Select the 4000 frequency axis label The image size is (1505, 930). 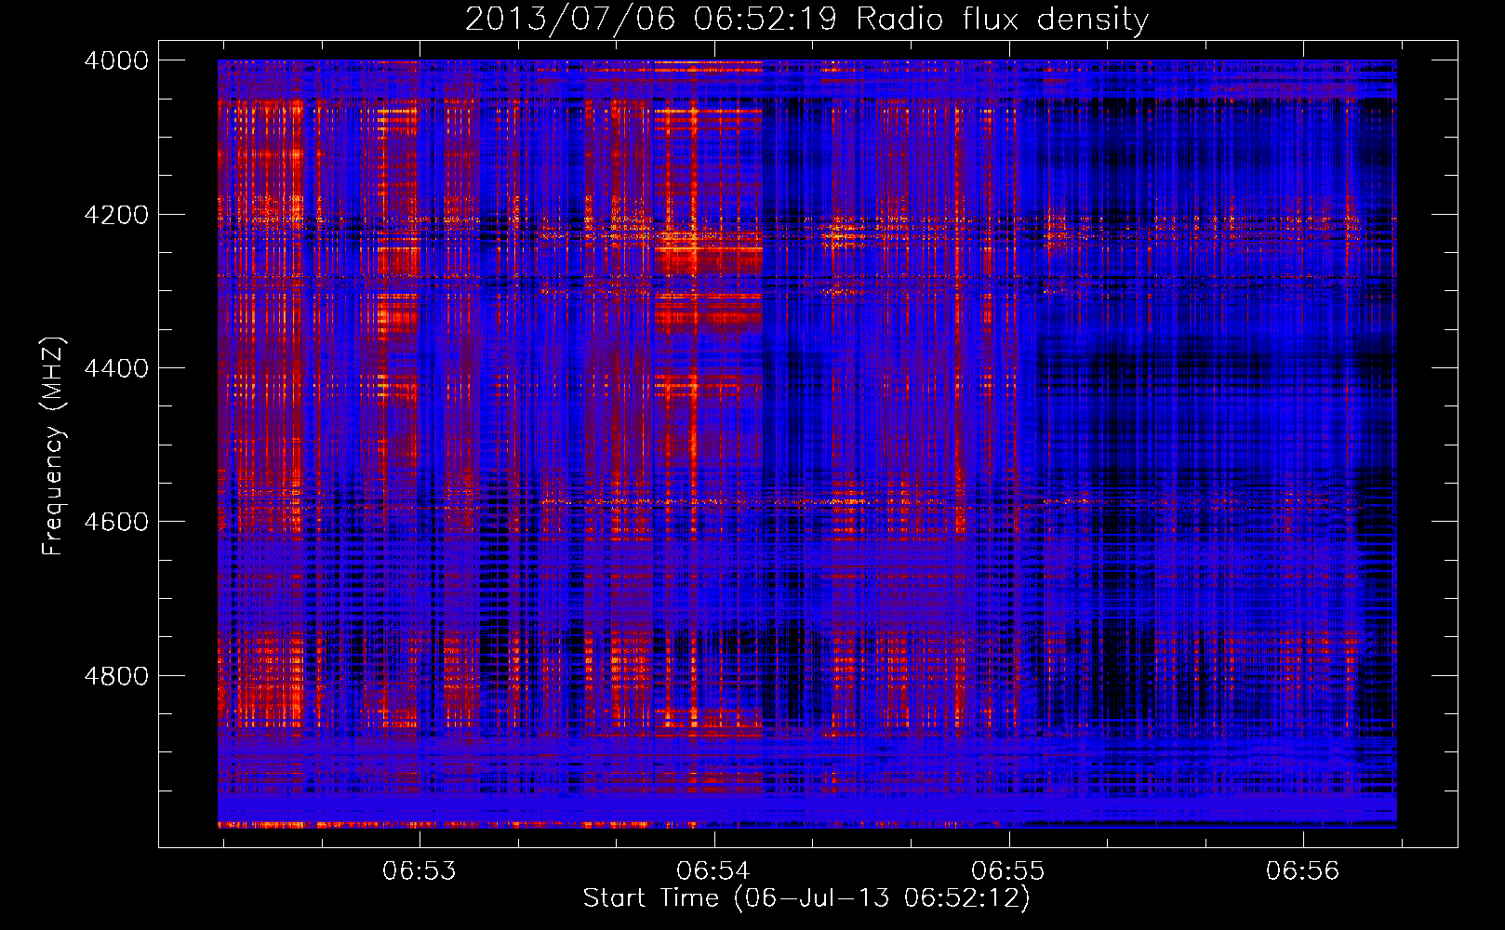[x=115, y=60]
